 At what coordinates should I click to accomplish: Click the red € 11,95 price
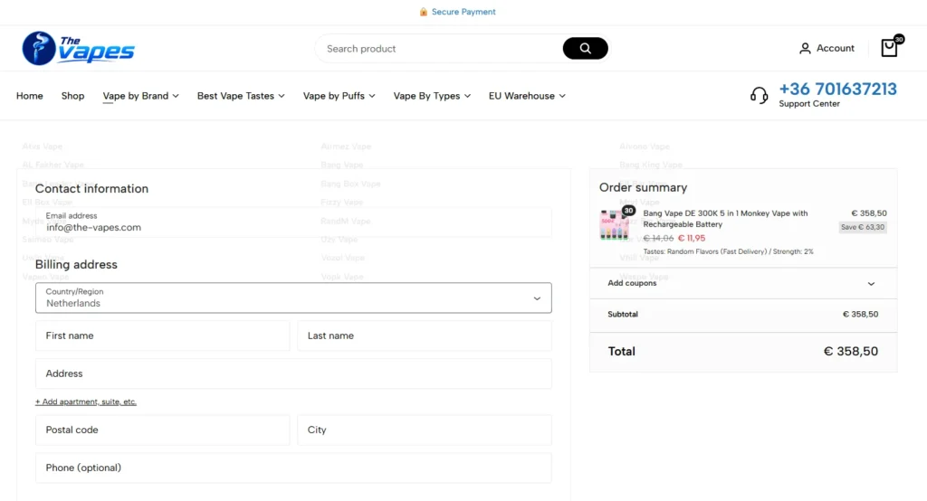pyautogui.click(x=691, y=238)
